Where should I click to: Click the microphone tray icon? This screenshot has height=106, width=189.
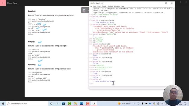142,103
